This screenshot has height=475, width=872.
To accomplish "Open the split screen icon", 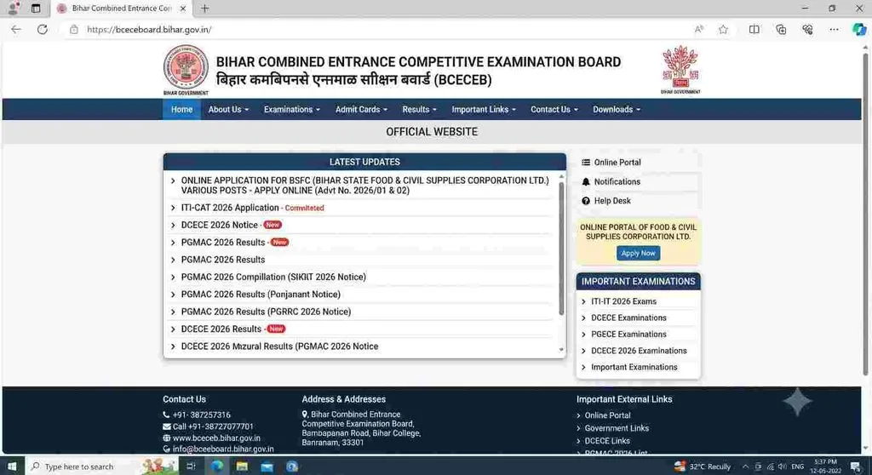I will coord(754,30).
